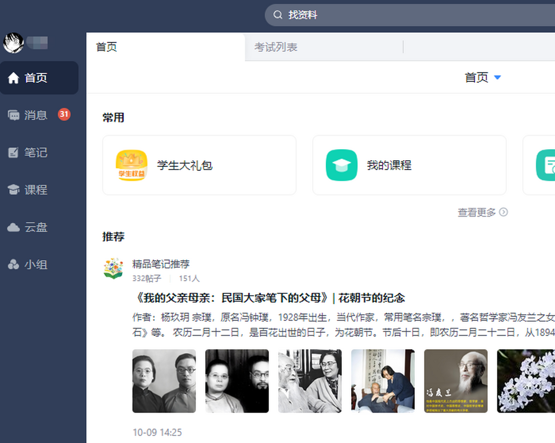This screenshot has height=443, width=555.
Task: Click the 云盘 cloud icon
Action: tap(13, 227)
